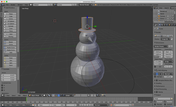The image size is (176, 107).
Task: Add a Monkey mesh
Action: point(10,37)
